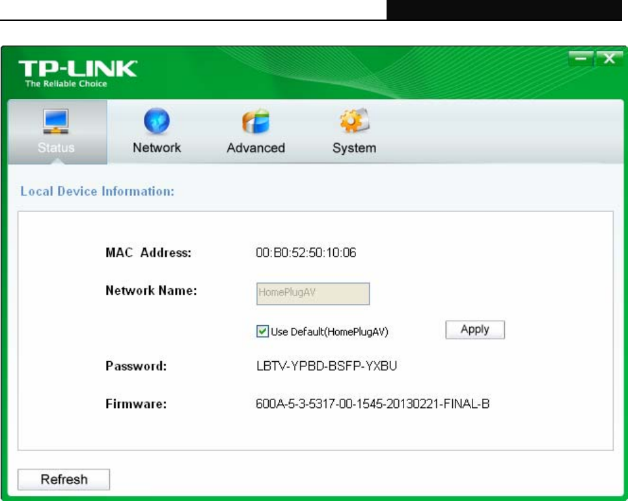Open the Status tab monitor icon
Image resolution: width=628 pixels, height=501 pixels.
[56, 121]
